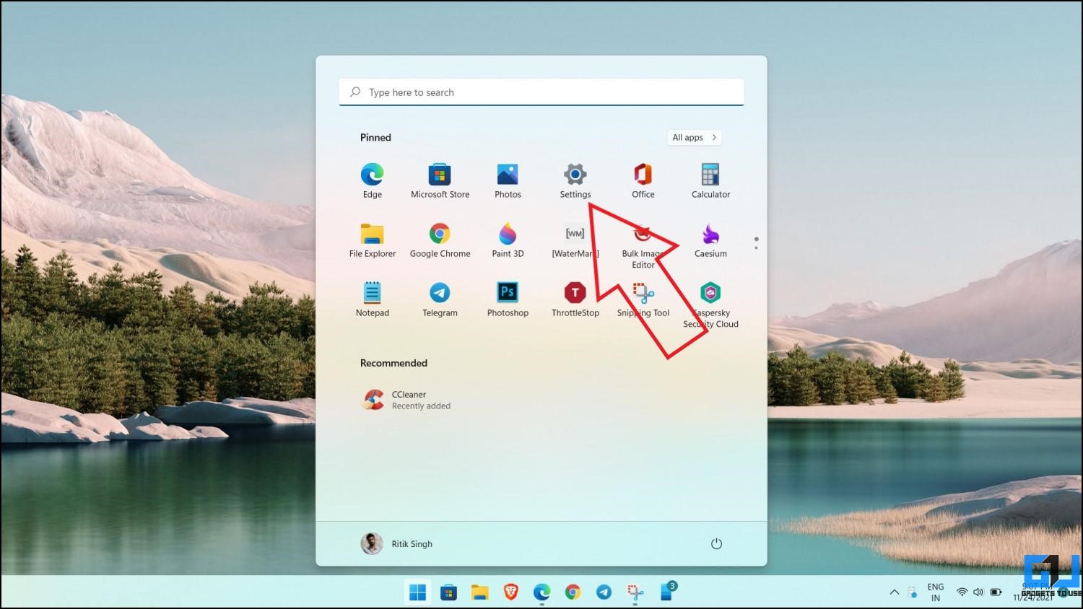Viewport: 1083px width, 609px height.
Task: Launch the Office app
Action: pyautogui.click(x=643, y=181)
